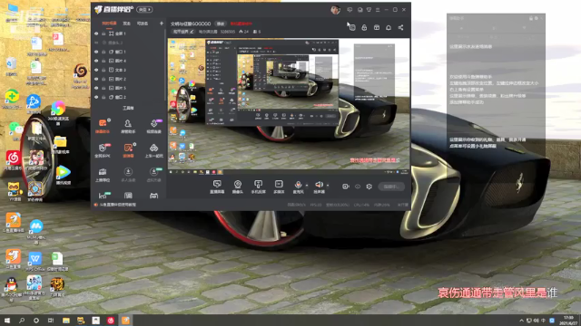
Task: Open the 手机投屏 phone casting tool
Action: pyautogui.click(x=258, y=187)
